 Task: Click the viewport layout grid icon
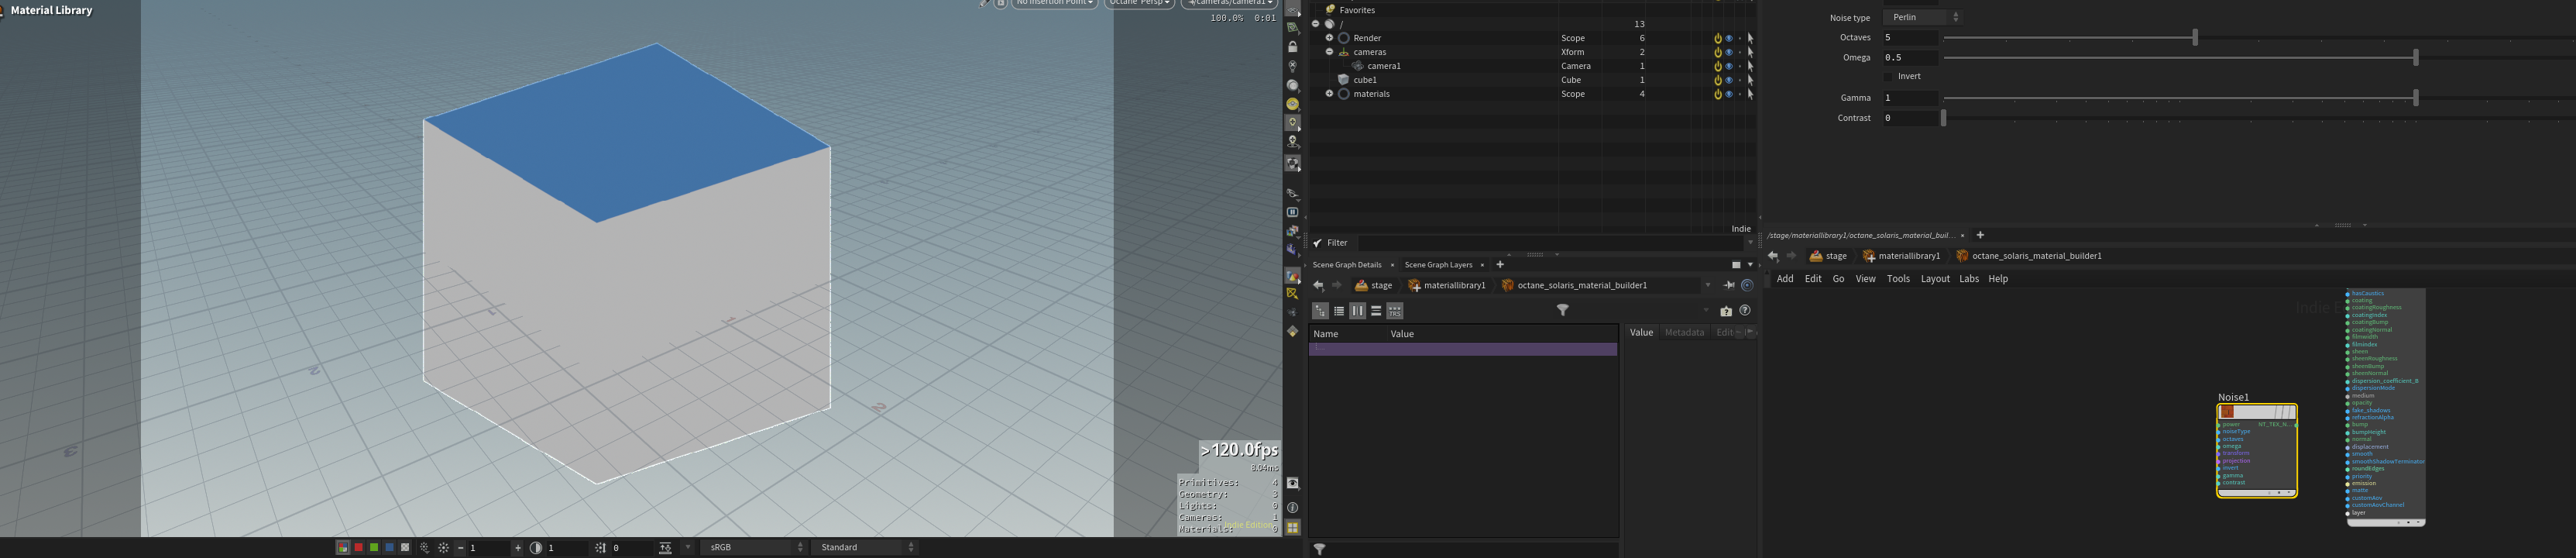tap(1292, 528)
